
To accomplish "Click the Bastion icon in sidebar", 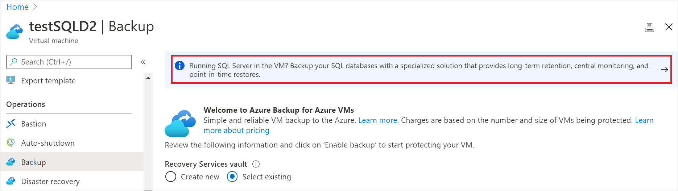I will 11,124.
